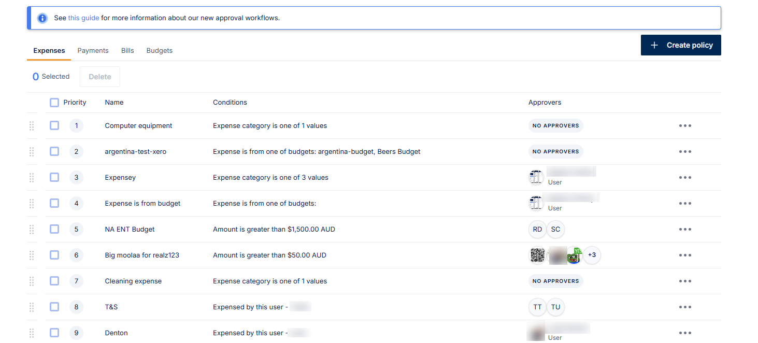Expand the +3 additional approvers badge

pos(592,255)
